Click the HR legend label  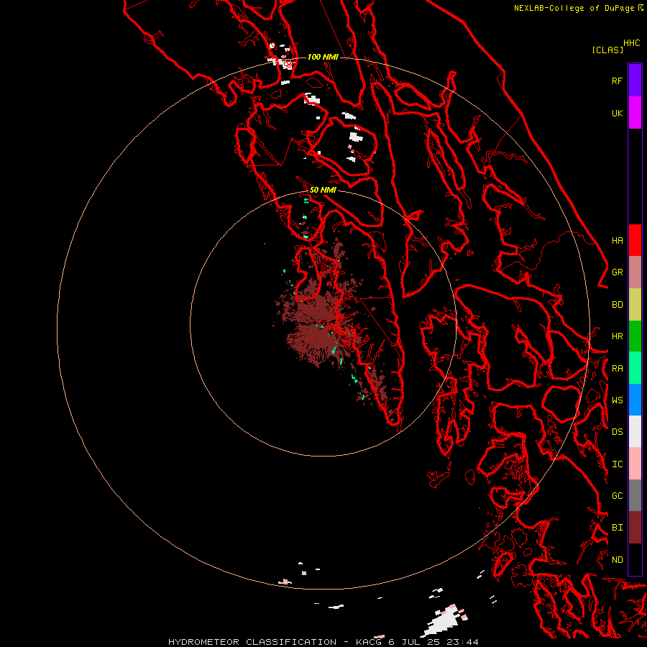pos(618,336)
